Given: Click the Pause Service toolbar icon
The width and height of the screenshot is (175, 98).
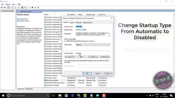Looking at the screenshot, I should pos(35,7).
